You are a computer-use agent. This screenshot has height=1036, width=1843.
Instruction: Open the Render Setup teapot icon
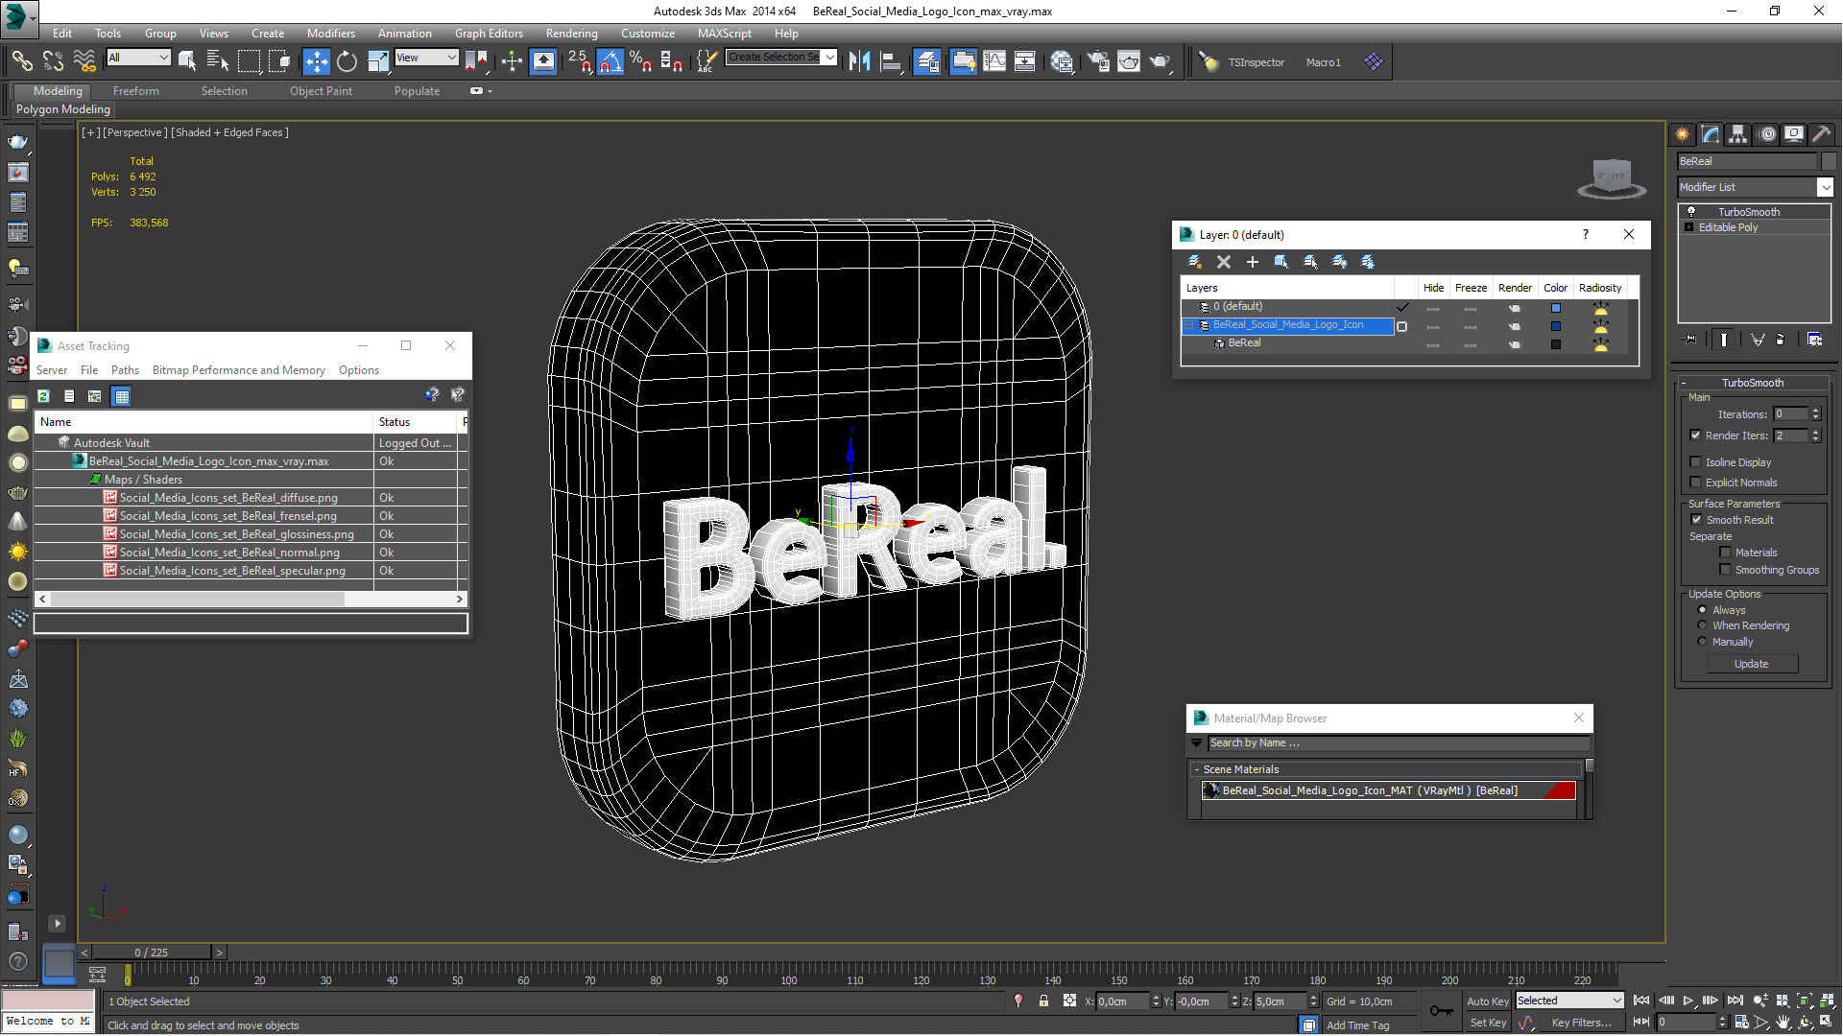coord(1098,61)
